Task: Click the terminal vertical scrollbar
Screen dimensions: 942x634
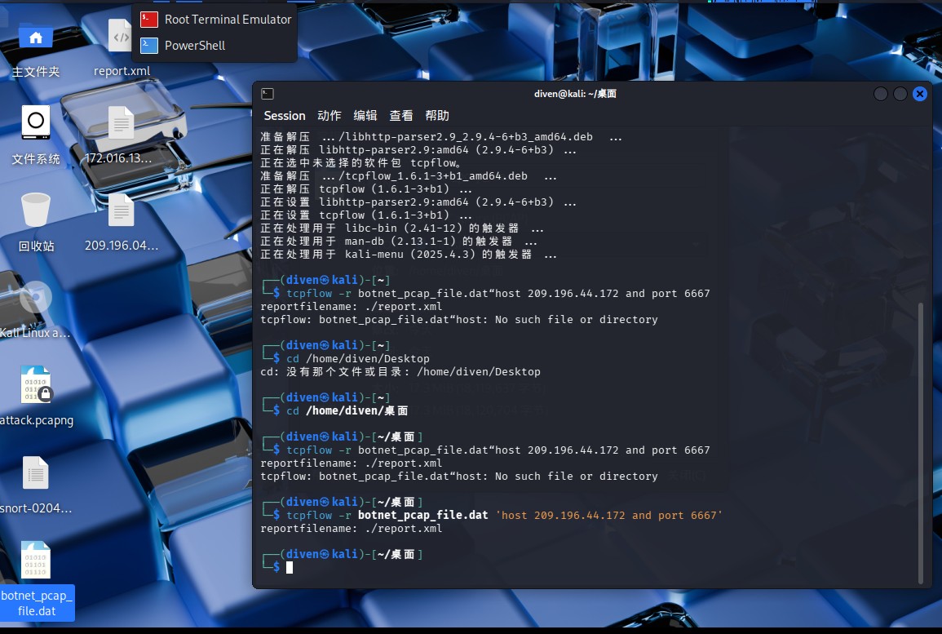Action: tap(920, 443)
